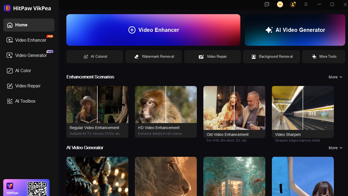This screenshot has width=348, height=196.
Task: Click the QR code in HitPaw promo
Action: pyautogui.click(x=37, y=189)
